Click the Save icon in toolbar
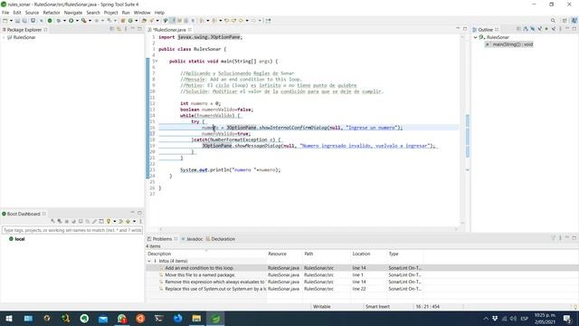 coord(17,21)
